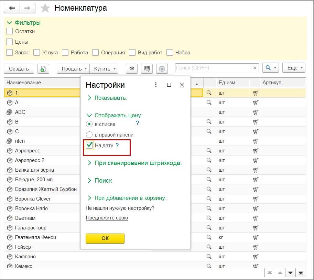The height and width of the screenshot is (280, 314).
Task: Add to favorites with the star icon
Action: coord(45,8)
